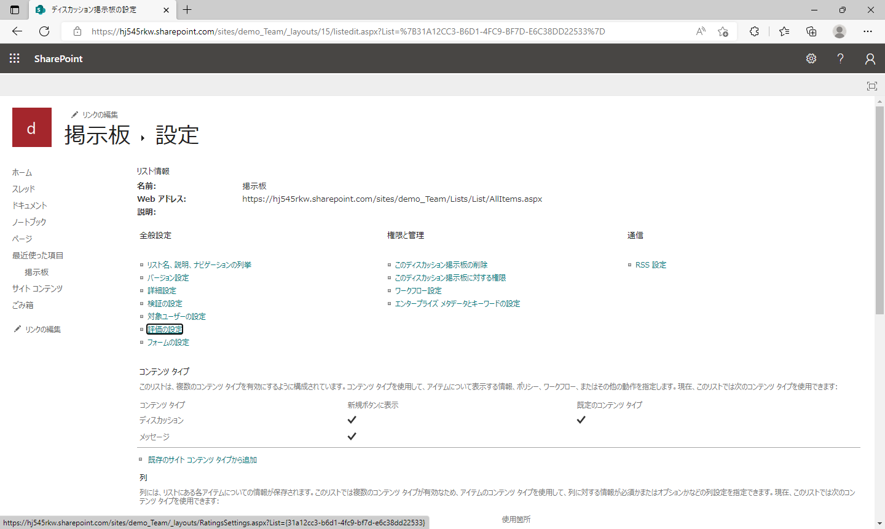Open the SharePoint app launcher grid
885x529 pixels.
[x=15, y=58]
